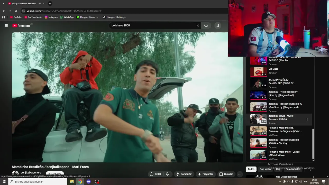
Task: Open options menu for BZRP Music Sessions item
Action: click(307, 119)
